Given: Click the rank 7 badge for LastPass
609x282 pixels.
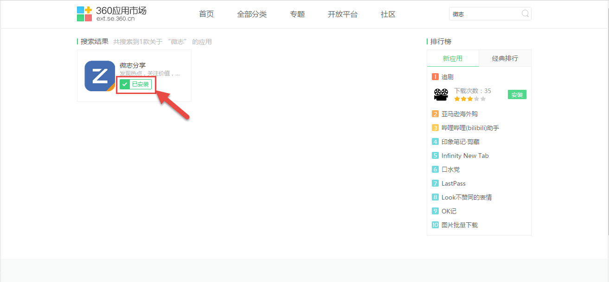Looking at the screenshot, I should [435, 183].
